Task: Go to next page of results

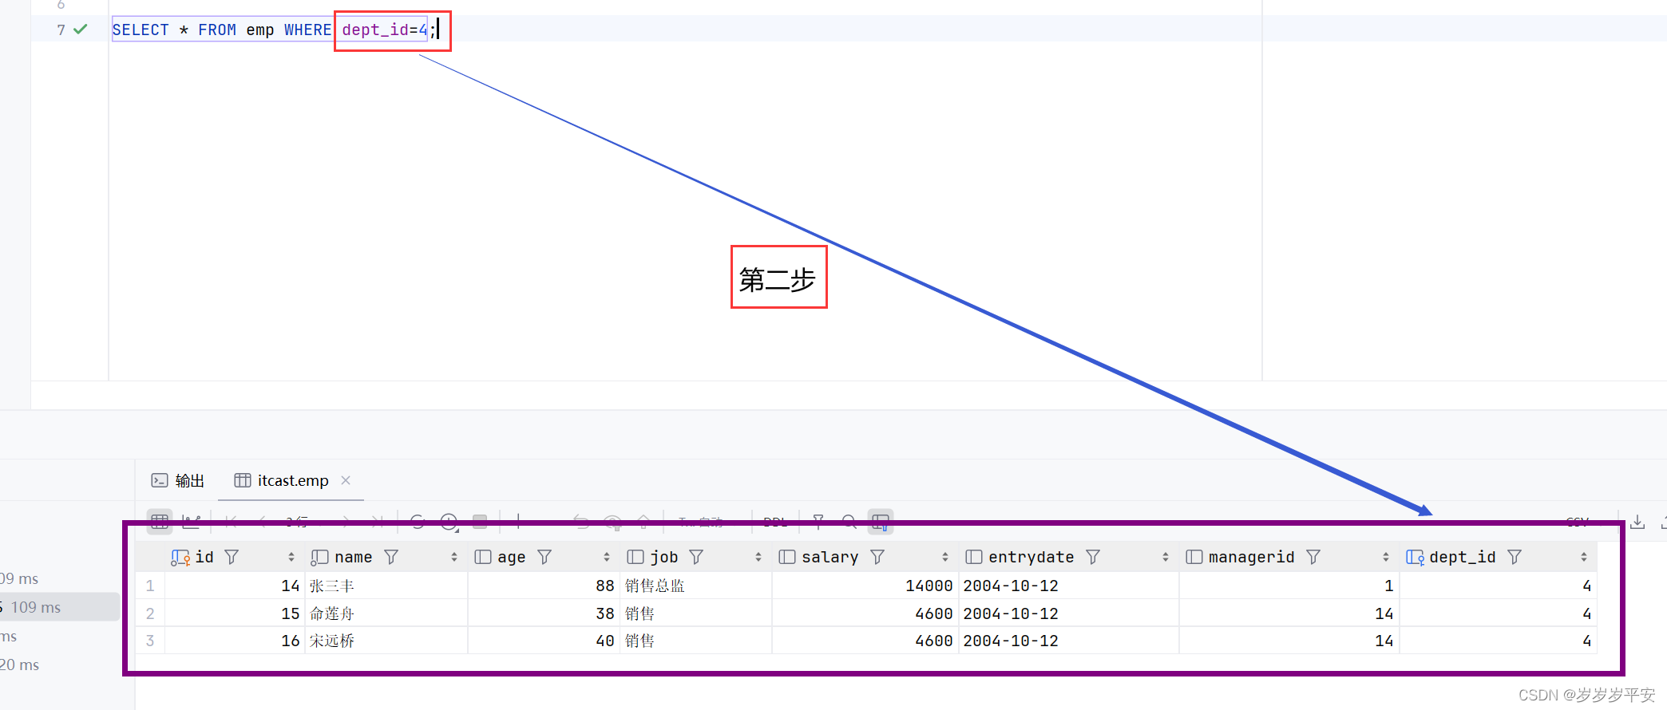Action: pos(345,522)
